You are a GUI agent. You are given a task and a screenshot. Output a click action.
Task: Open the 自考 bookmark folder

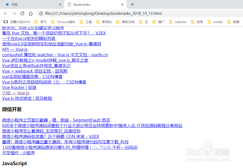click(197, 22)
